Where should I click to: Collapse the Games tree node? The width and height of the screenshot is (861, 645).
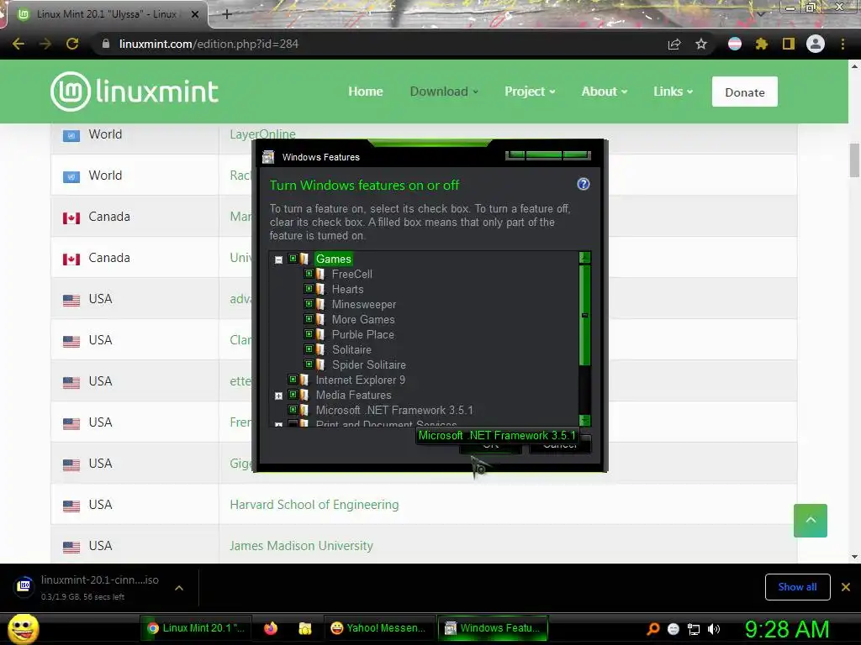point(278,260)
